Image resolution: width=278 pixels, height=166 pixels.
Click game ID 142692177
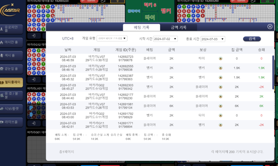[x=126, y=95]
